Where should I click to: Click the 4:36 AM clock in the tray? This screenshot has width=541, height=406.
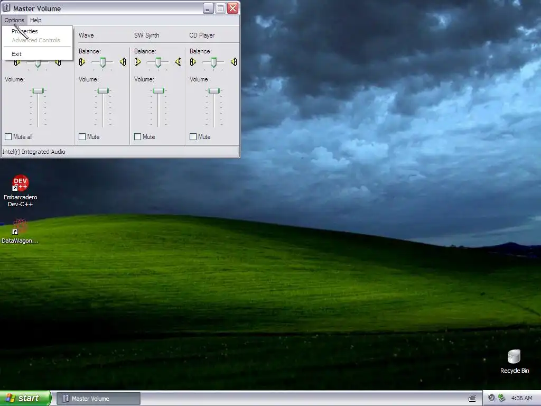521,398
